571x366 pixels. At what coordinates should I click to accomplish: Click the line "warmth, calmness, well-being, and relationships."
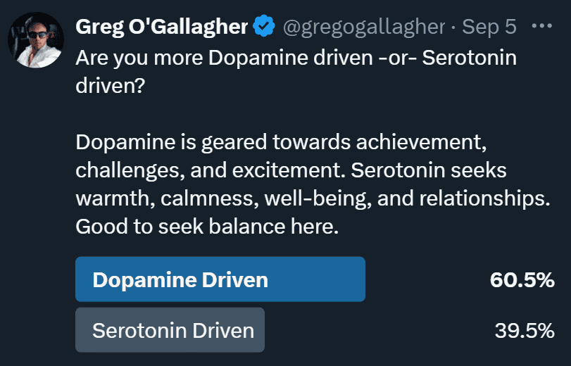point(313,199)
